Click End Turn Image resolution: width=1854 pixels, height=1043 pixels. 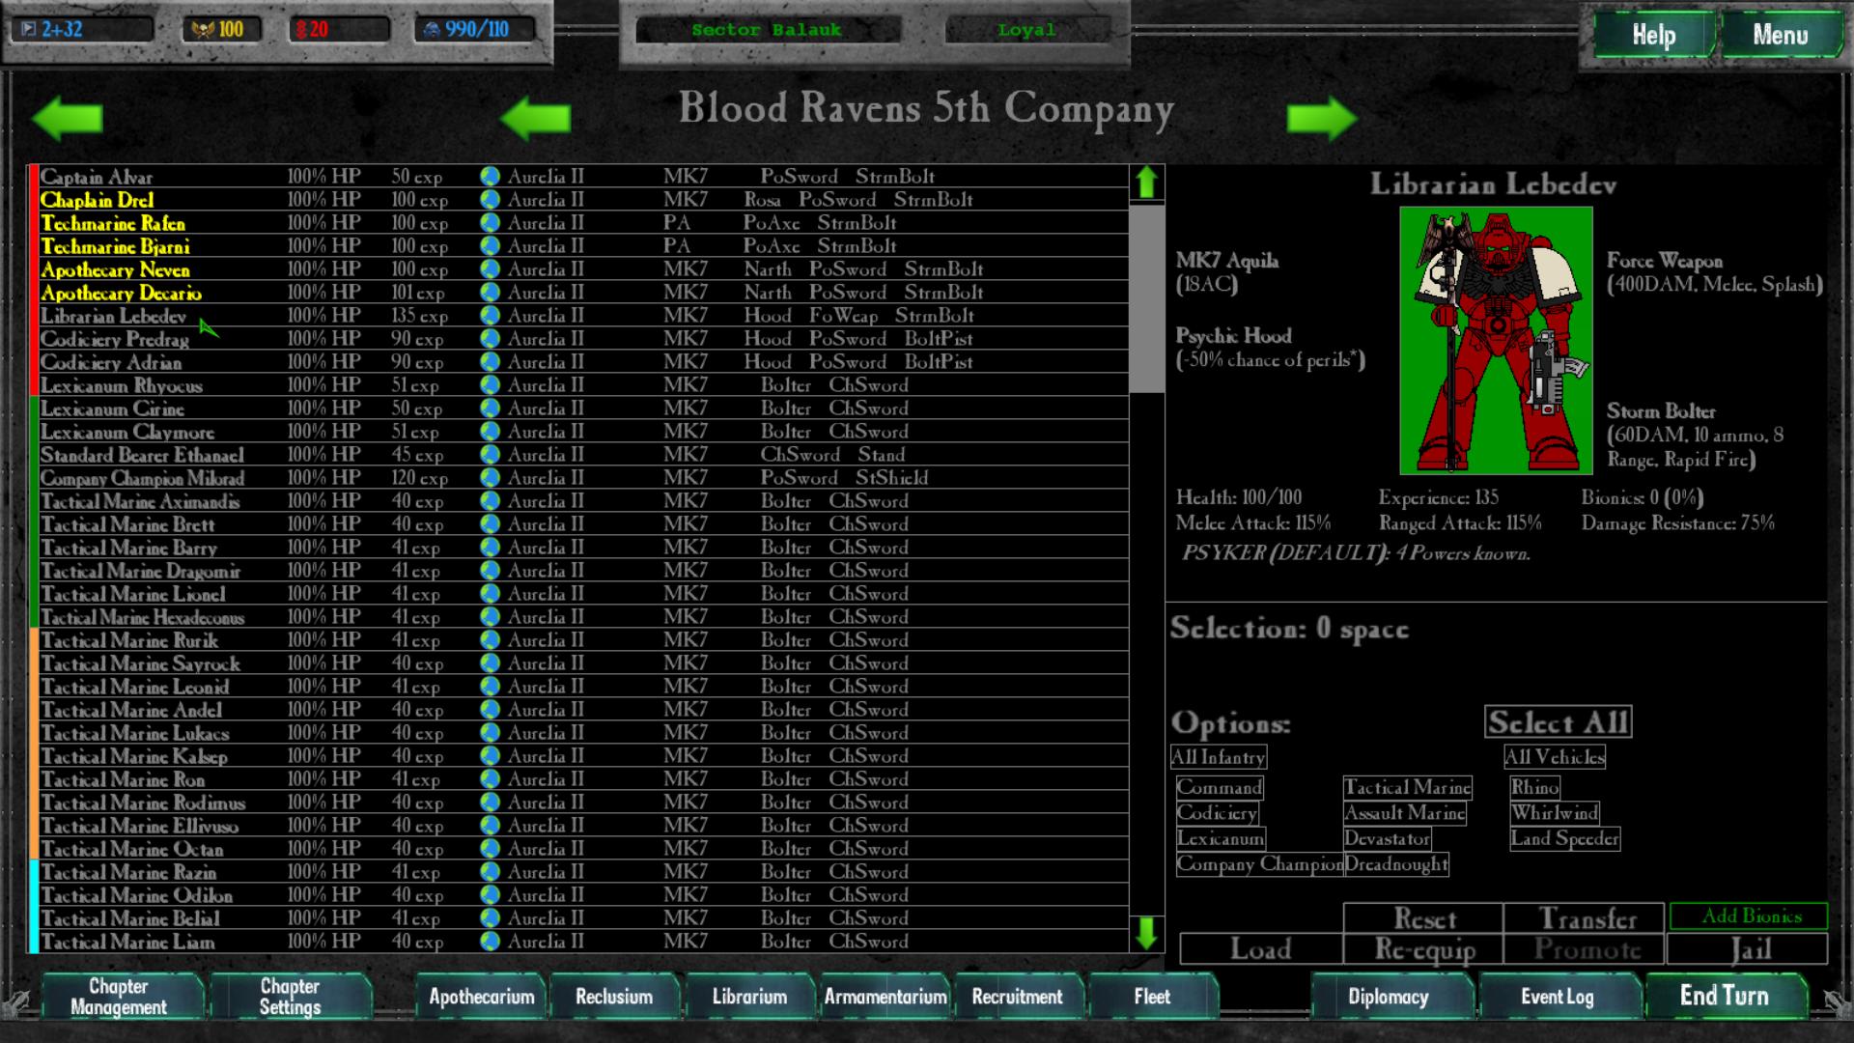1725,997
